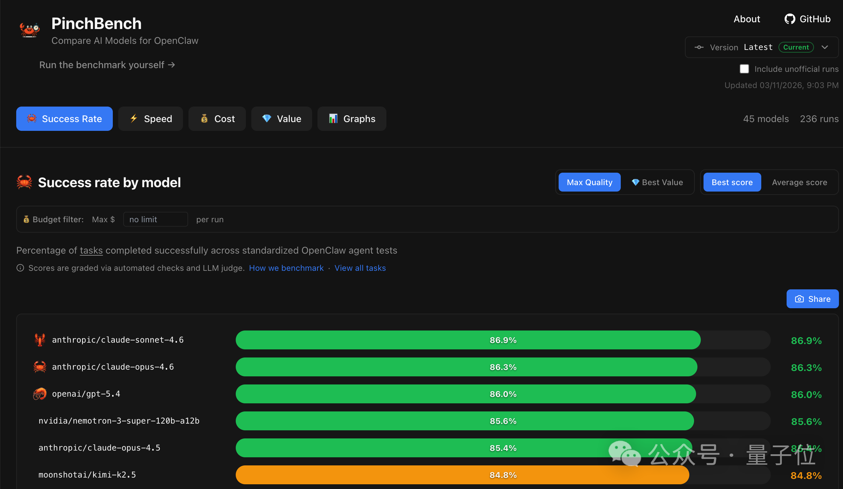The height and width of the screenshot is (489, 843).
Task: Click the PinchBench crab logo
Action: pyautogui.click(x=30, y=30)
